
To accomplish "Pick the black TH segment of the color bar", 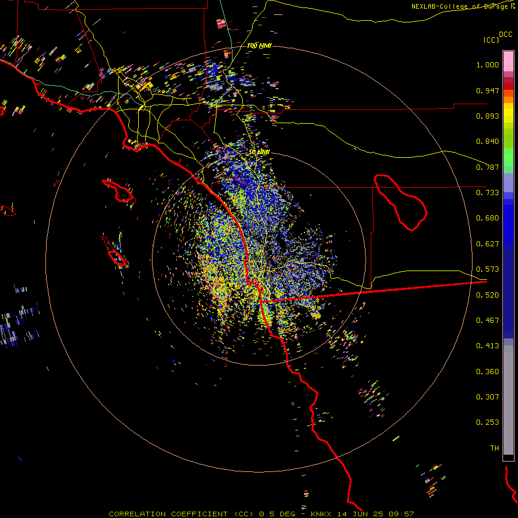I will pyautogui.click(x=508, y=457).
